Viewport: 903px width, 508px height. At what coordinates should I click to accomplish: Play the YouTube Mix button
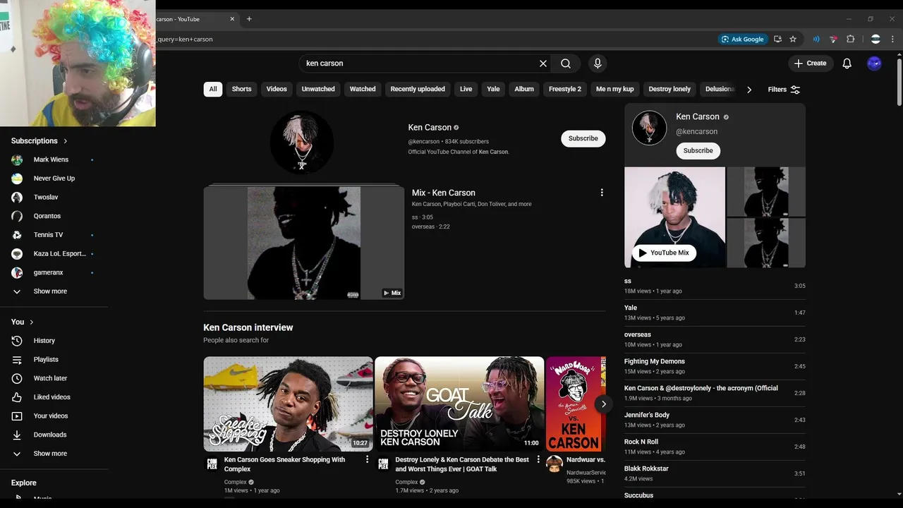[664, 253]
